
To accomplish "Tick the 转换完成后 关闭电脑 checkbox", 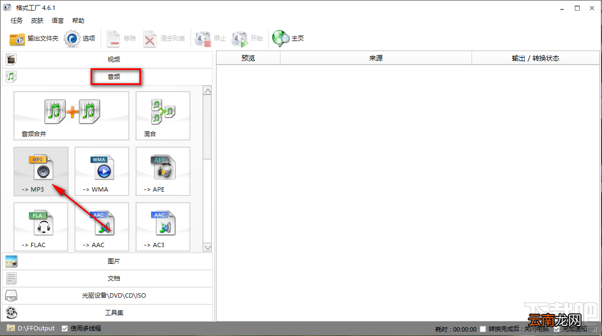I will (x=483, y=329).
